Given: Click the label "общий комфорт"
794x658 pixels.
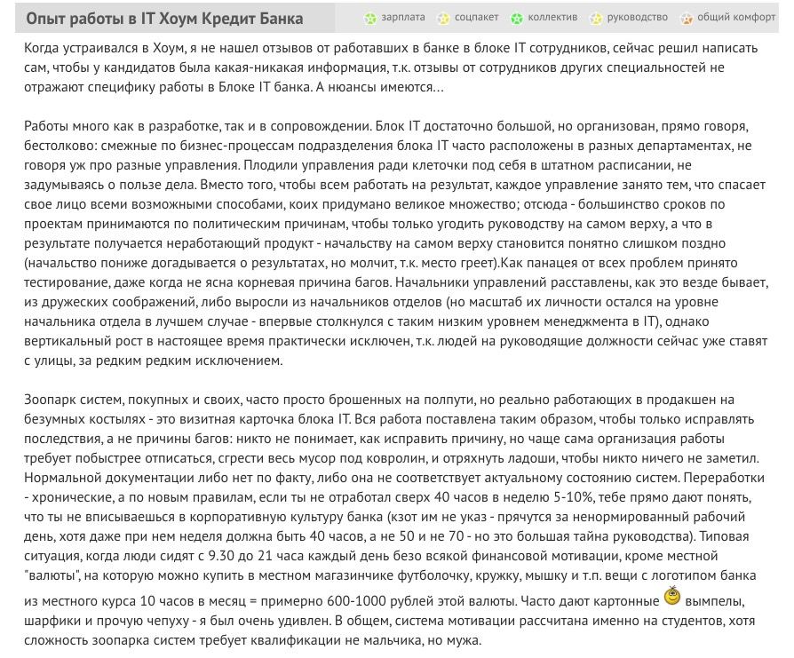Looking at the screenshot, I should pyautogui.click(x=736, y=17).
